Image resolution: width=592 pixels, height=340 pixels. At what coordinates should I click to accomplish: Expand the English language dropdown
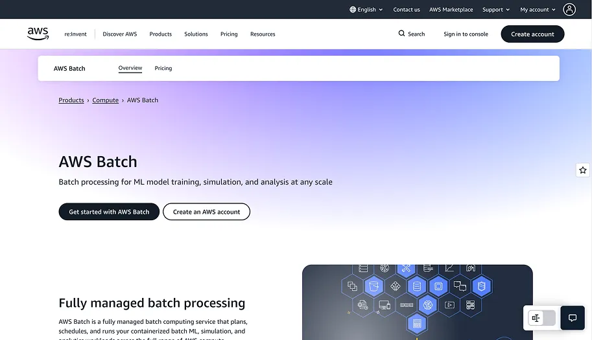[366, 10]
